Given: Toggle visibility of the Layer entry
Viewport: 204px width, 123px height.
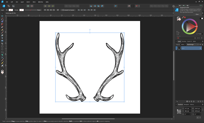Looking at the screenshot, I should pos(200,48).
